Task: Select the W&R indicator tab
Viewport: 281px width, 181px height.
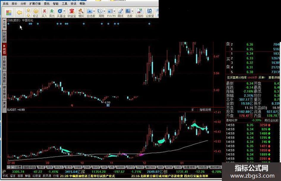Action: (x=78, y=167)
